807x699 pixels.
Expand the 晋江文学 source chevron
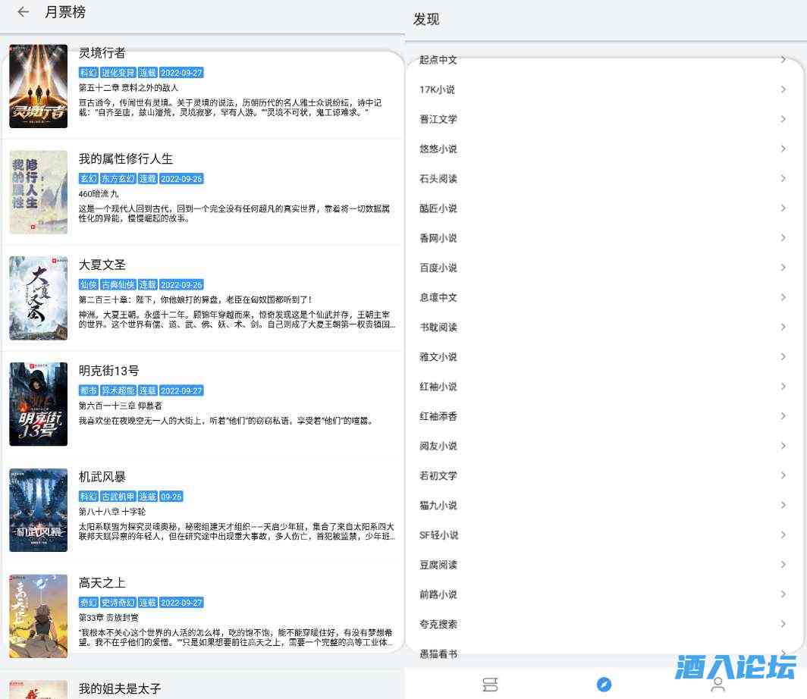click(x=783, y=119)
